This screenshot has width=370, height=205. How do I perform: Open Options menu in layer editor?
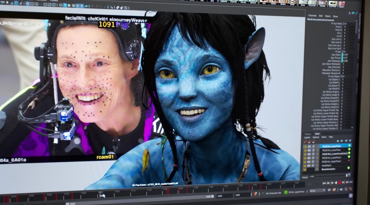point(316,137)
